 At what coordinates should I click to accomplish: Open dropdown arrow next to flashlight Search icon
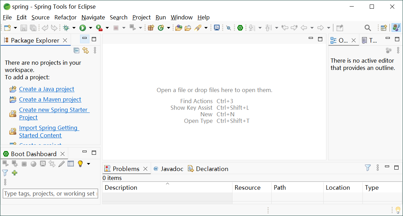(206, 28)
